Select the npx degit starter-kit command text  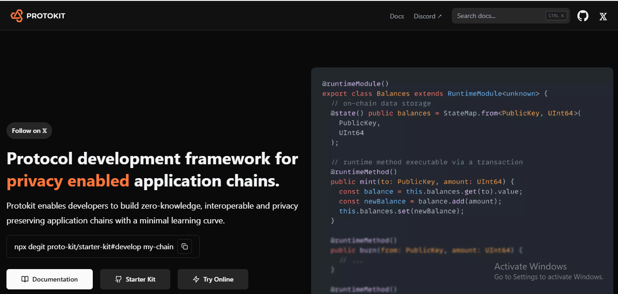pyautogui.click(x=94, y=246)
